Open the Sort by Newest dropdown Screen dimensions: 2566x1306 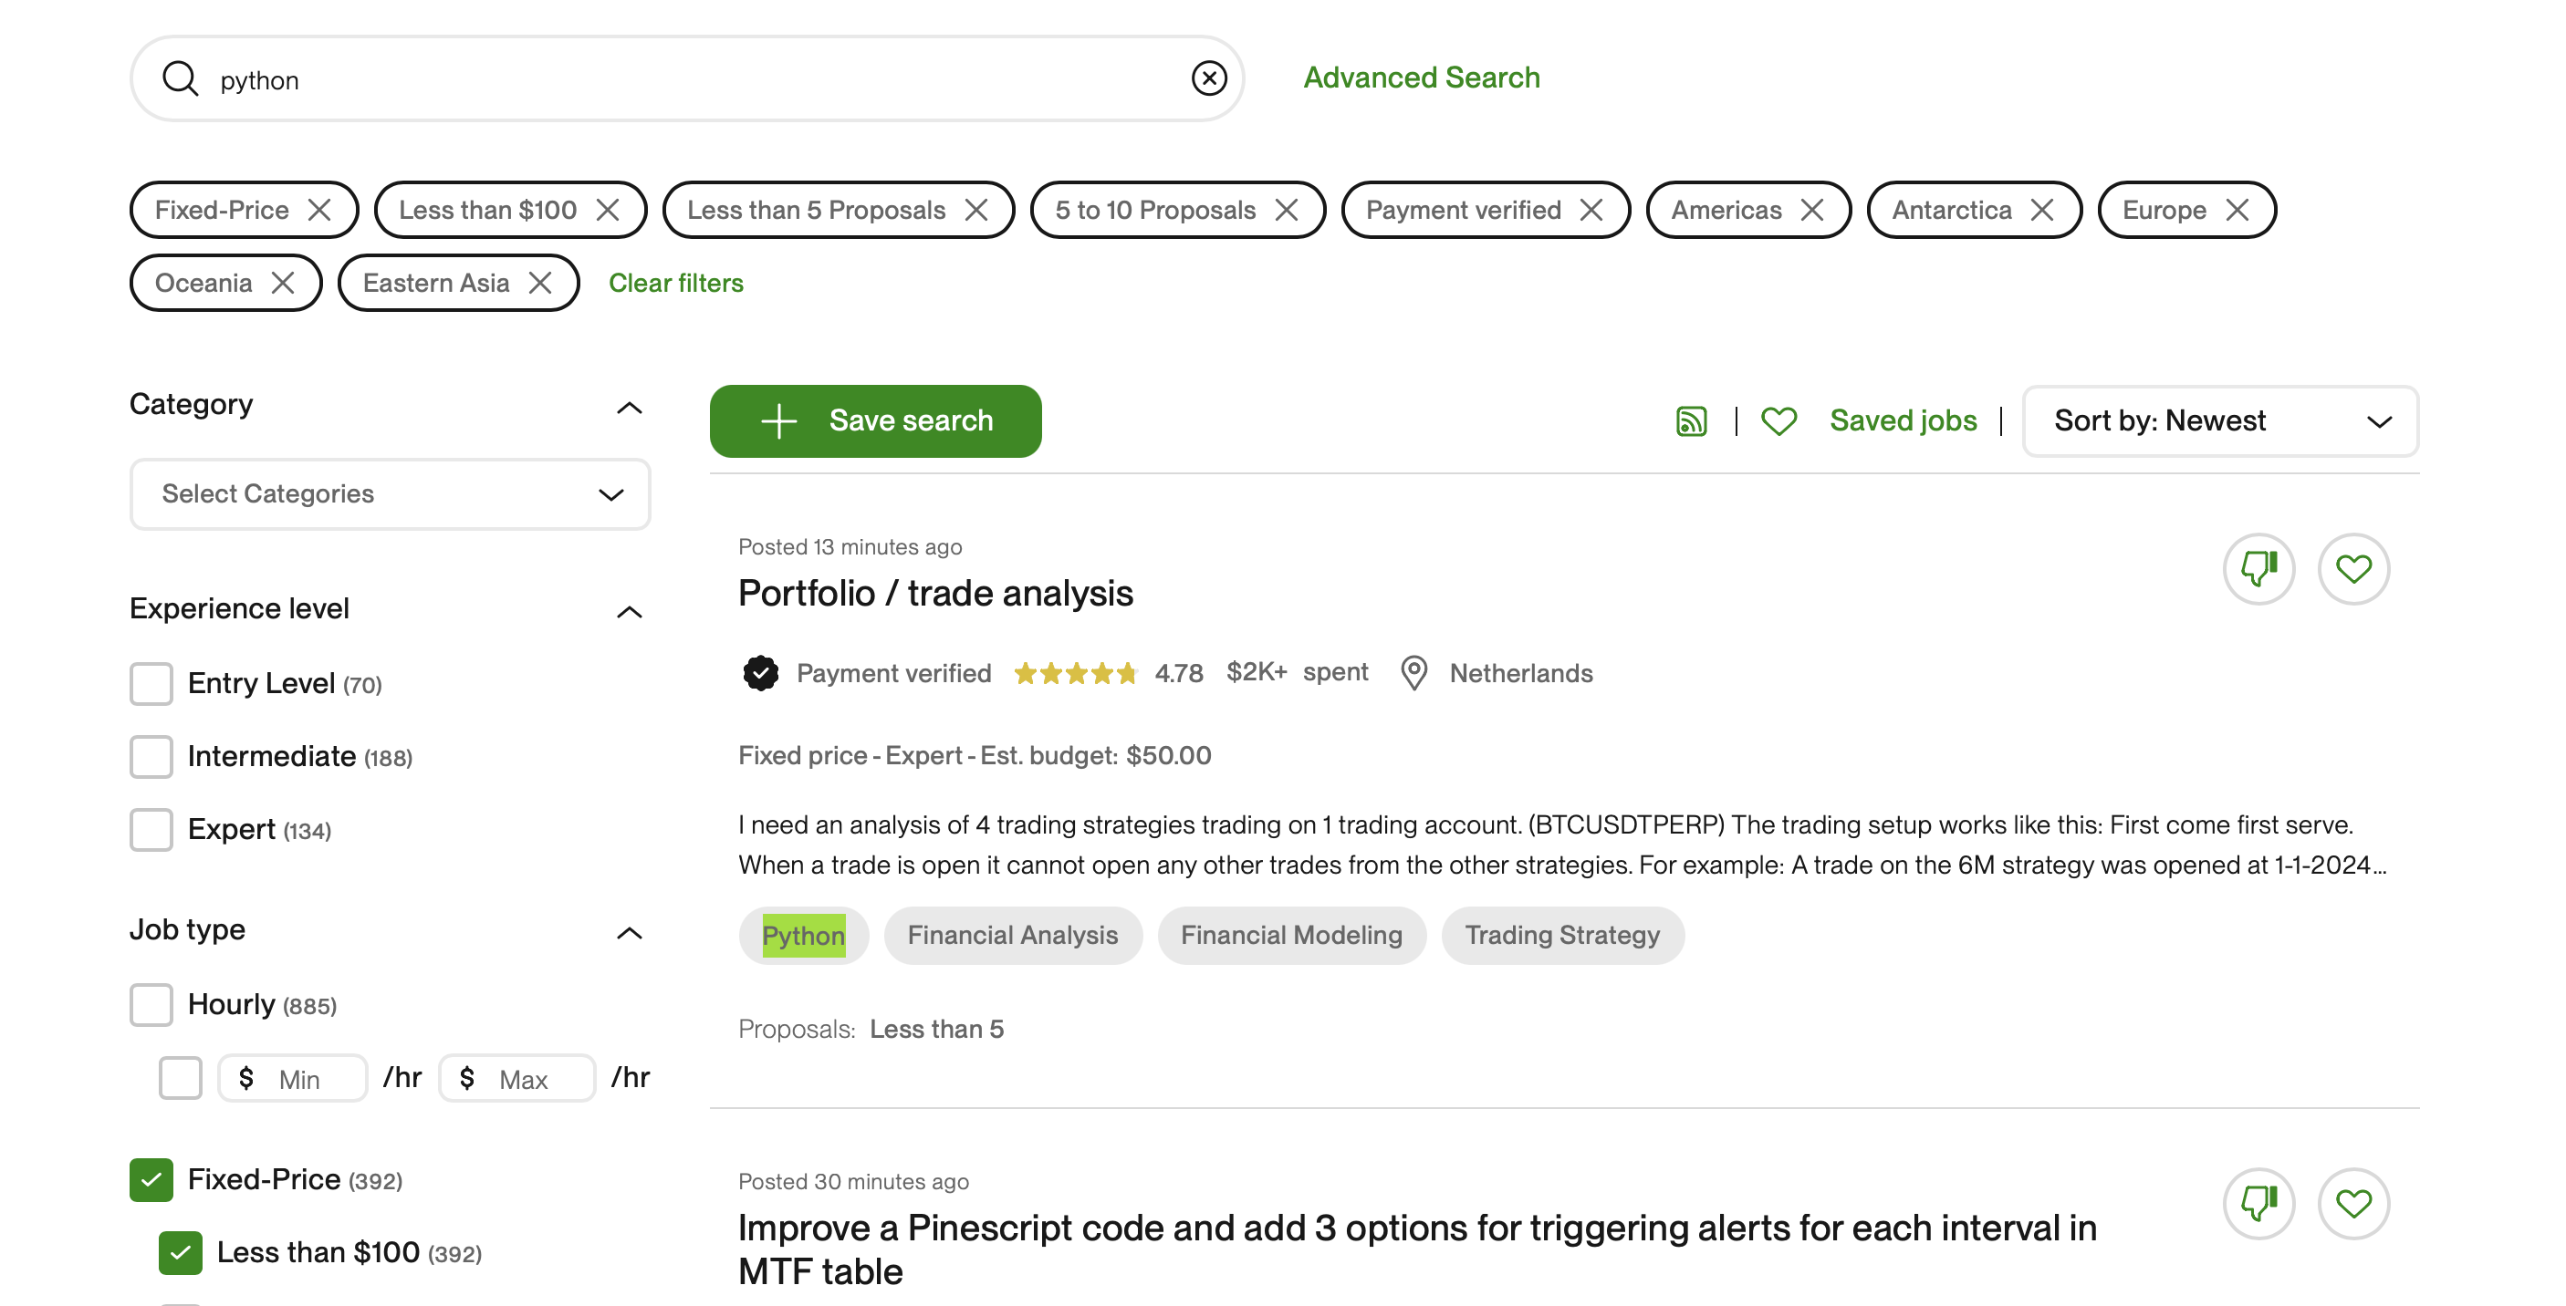2219,421
